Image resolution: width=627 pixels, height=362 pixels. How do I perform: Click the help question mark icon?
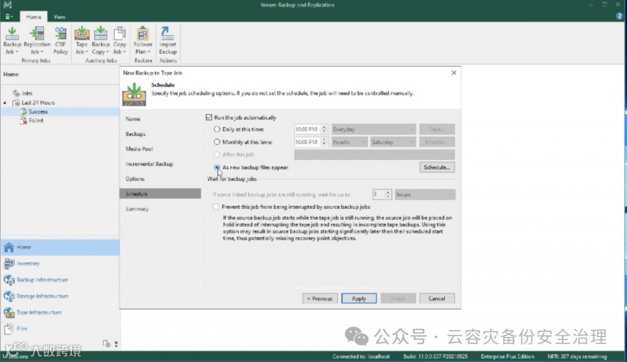(x=619, y=16)
